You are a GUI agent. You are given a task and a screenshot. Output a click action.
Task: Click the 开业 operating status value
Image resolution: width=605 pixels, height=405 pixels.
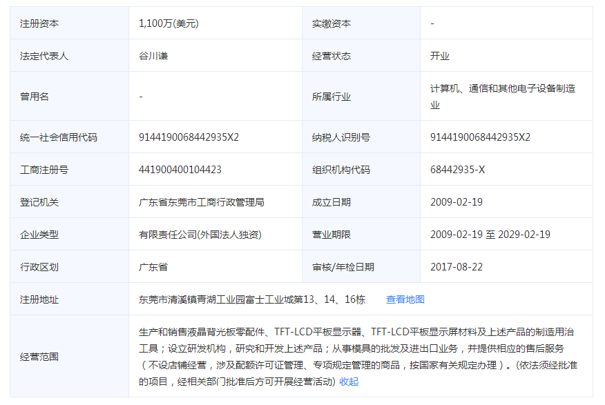coord(440,56)
